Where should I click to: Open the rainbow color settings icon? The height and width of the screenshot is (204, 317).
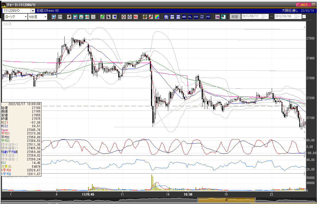157,17
